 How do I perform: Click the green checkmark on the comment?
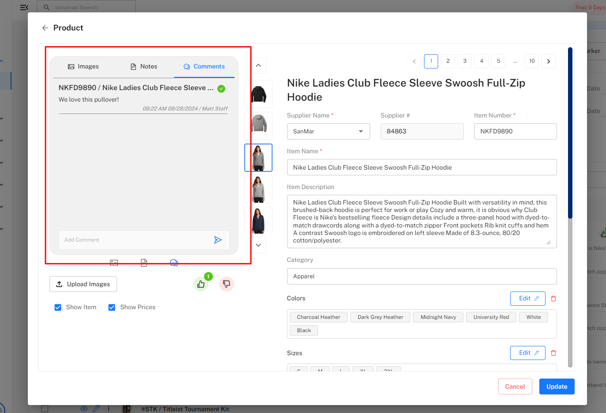click(x=221, y=88)
